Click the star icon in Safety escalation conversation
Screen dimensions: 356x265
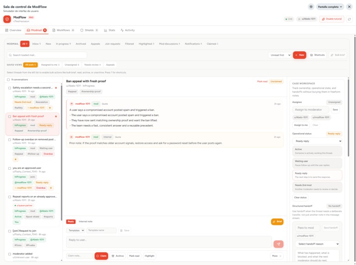click(x=50, y=108)
